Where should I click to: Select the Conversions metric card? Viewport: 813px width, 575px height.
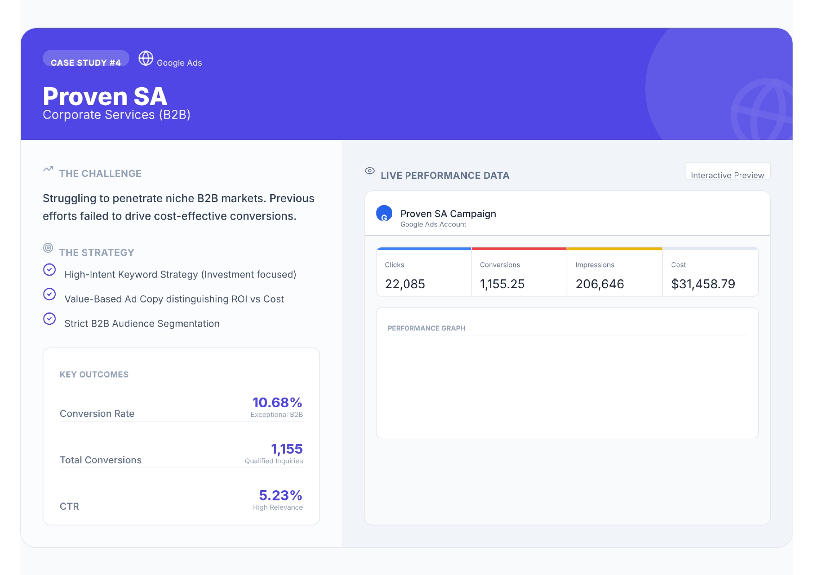pyautogui.click(x=519, y=272)
